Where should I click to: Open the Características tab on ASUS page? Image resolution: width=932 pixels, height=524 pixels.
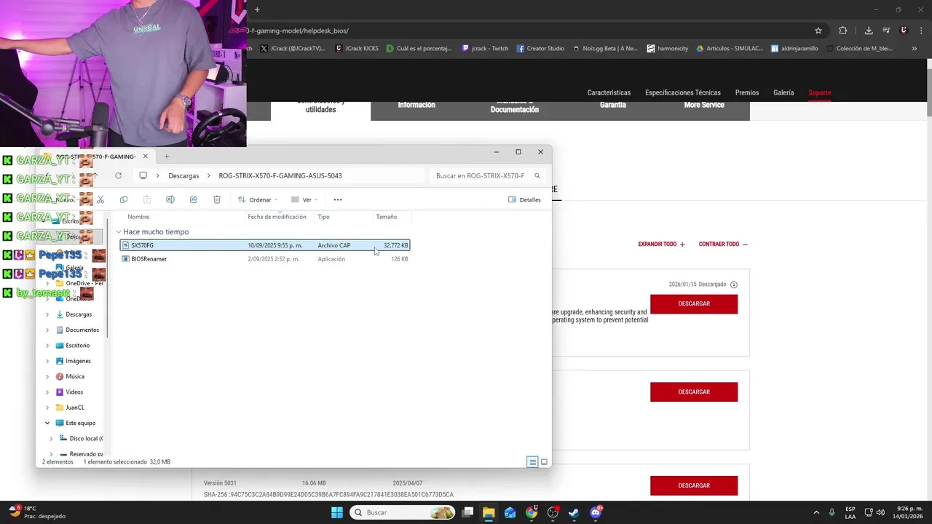tap(609, 92)
